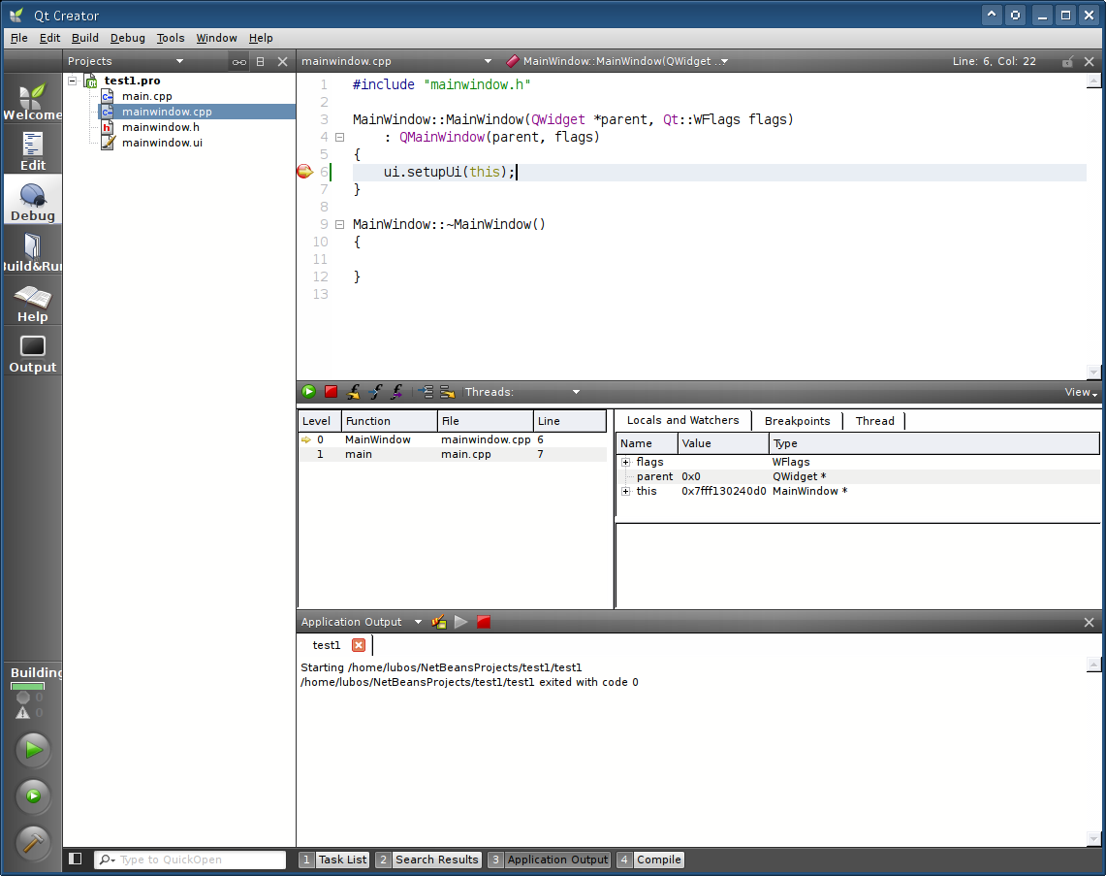Open Help mode in sidebar
1106x876 pixels.
tap(32, 302)
